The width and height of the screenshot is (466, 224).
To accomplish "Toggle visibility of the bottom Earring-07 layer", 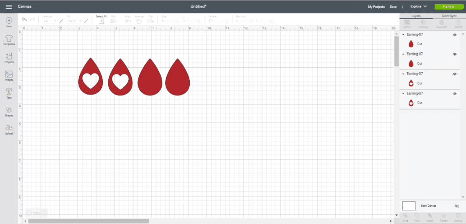I will point(454,93).
